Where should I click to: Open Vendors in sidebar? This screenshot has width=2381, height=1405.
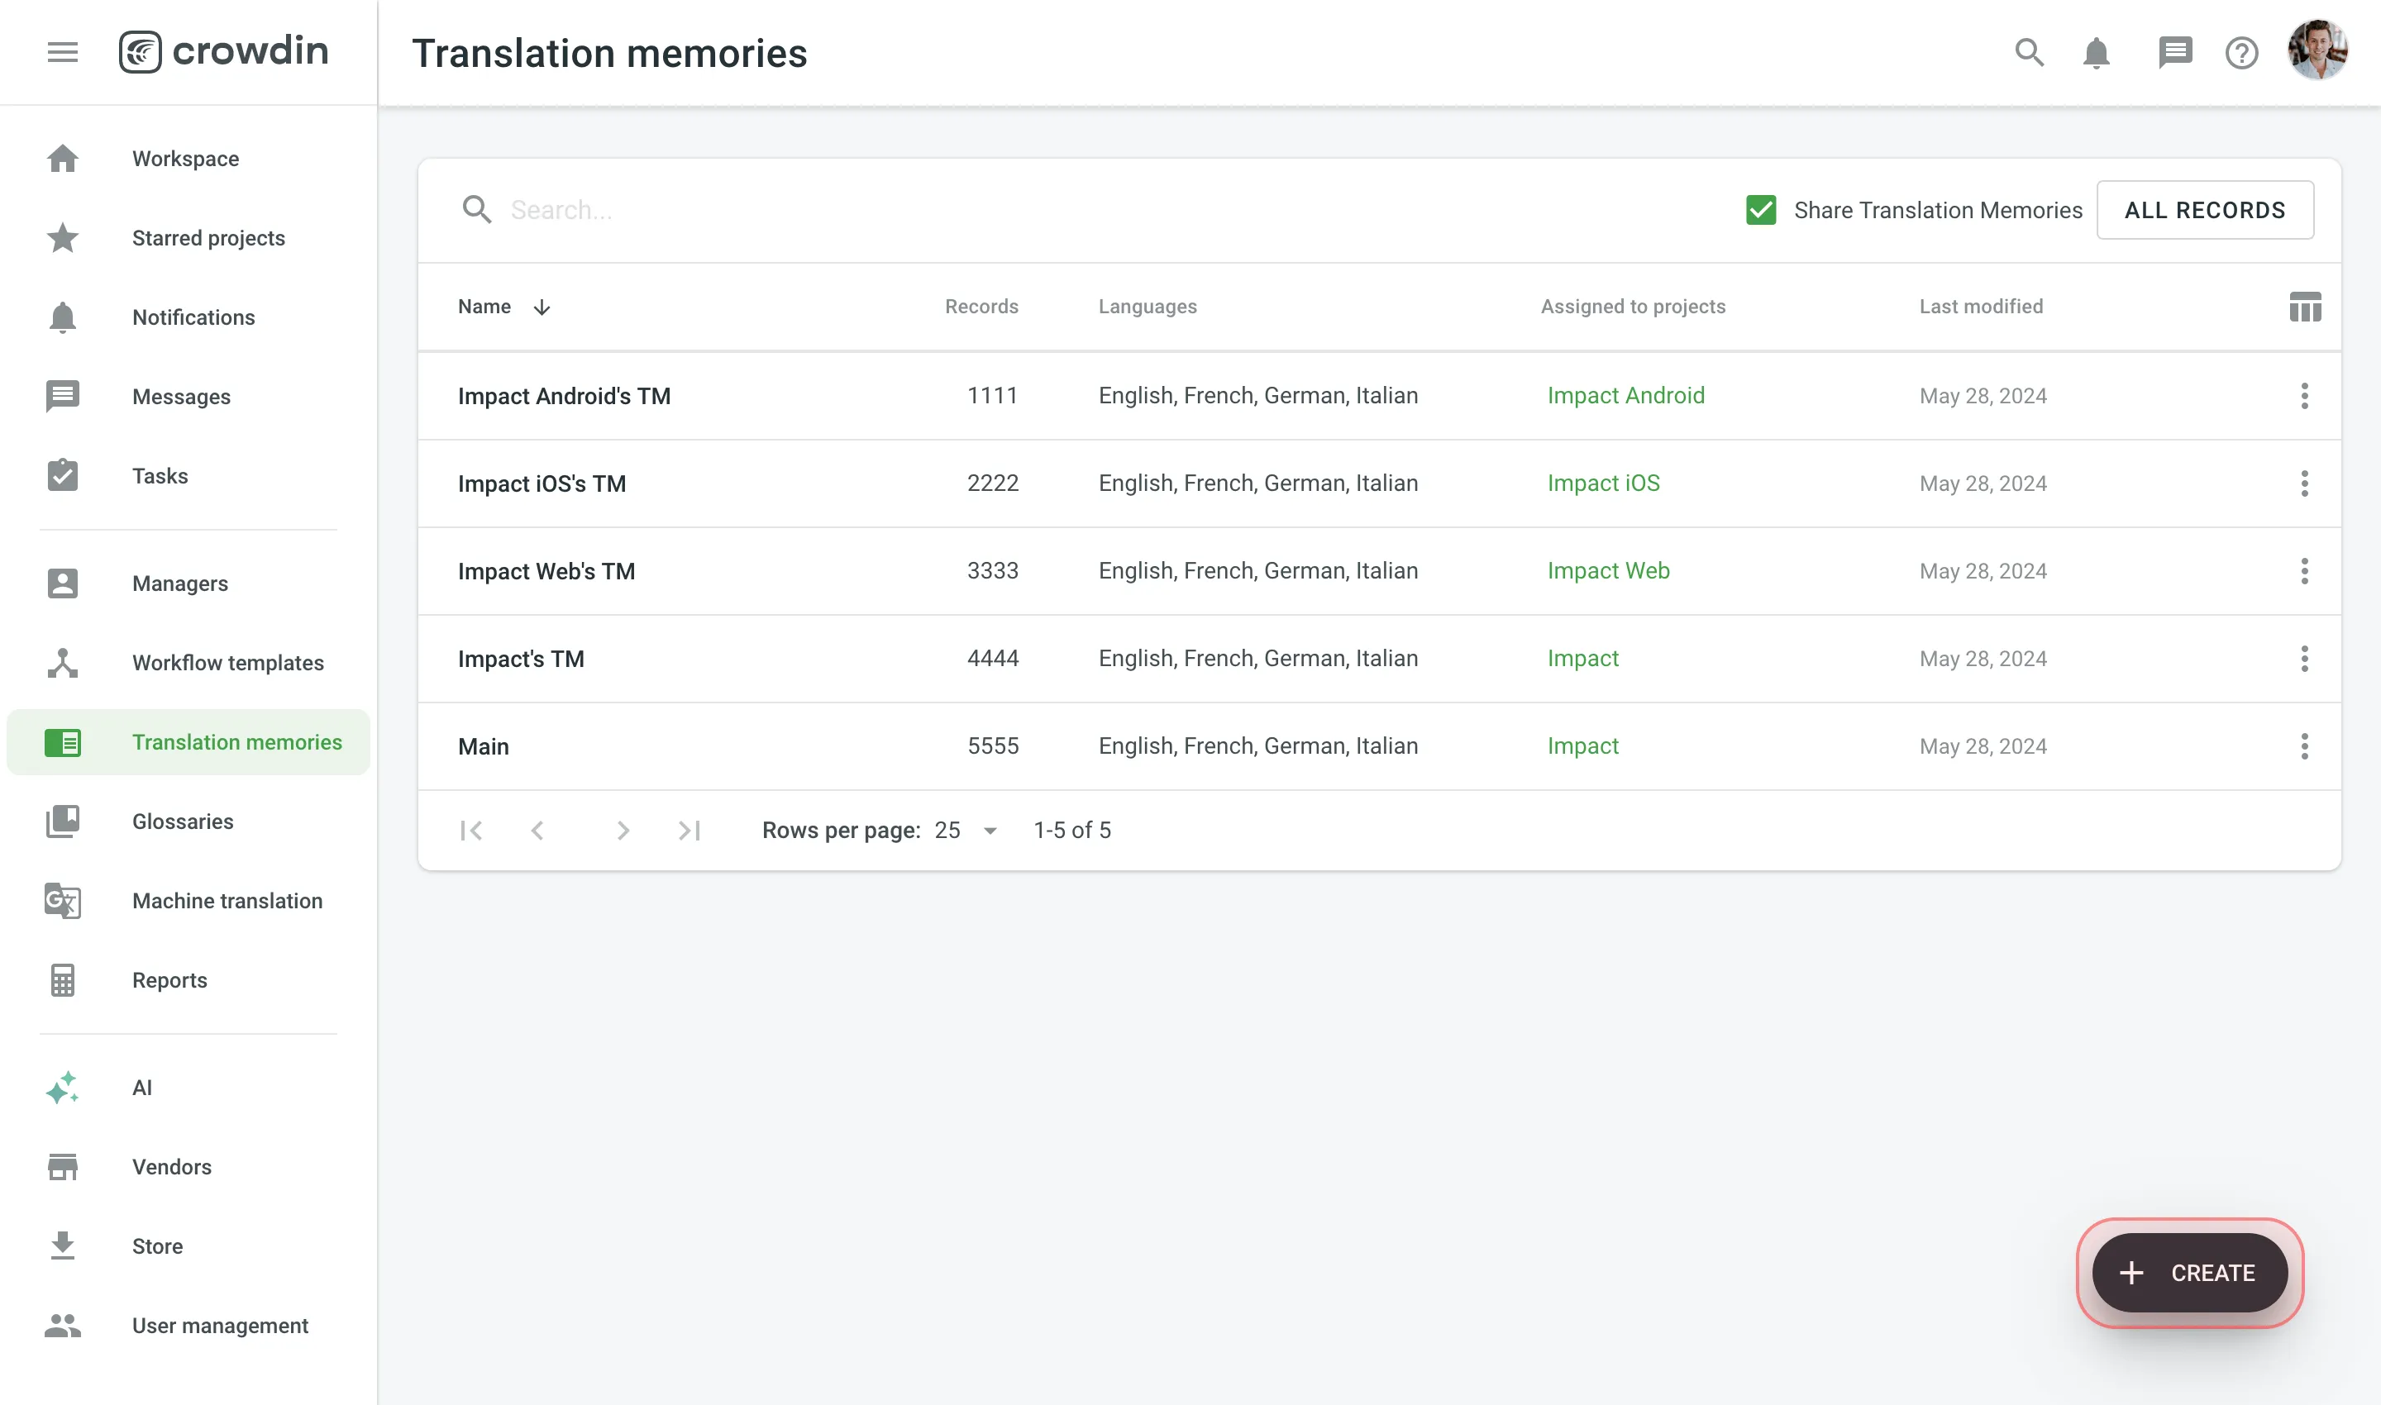coord(188,1166)
